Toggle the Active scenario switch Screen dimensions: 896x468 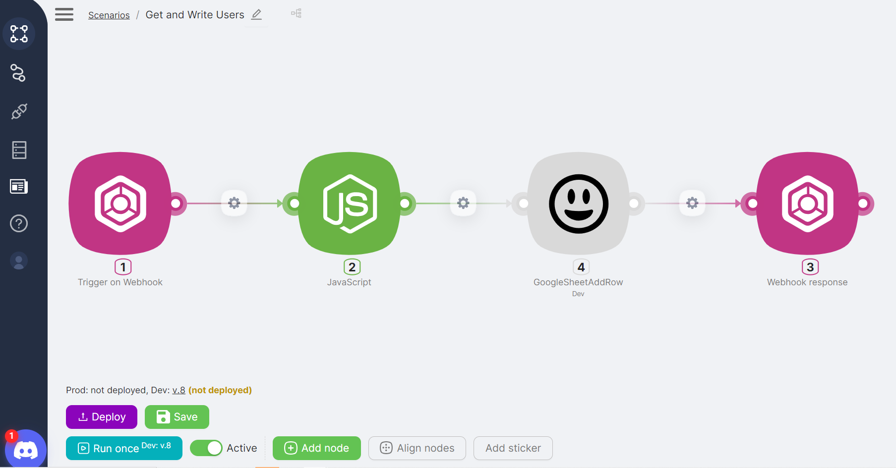pyautogui.click(x=206, y=448)
